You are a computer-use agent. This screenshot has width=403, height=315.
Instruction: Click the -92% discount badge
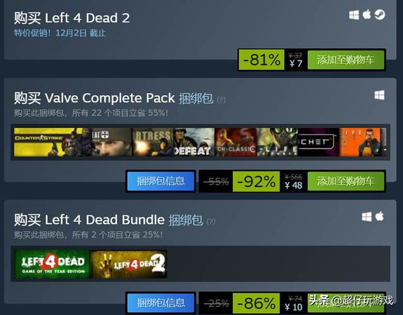click(x=256, y=181)
